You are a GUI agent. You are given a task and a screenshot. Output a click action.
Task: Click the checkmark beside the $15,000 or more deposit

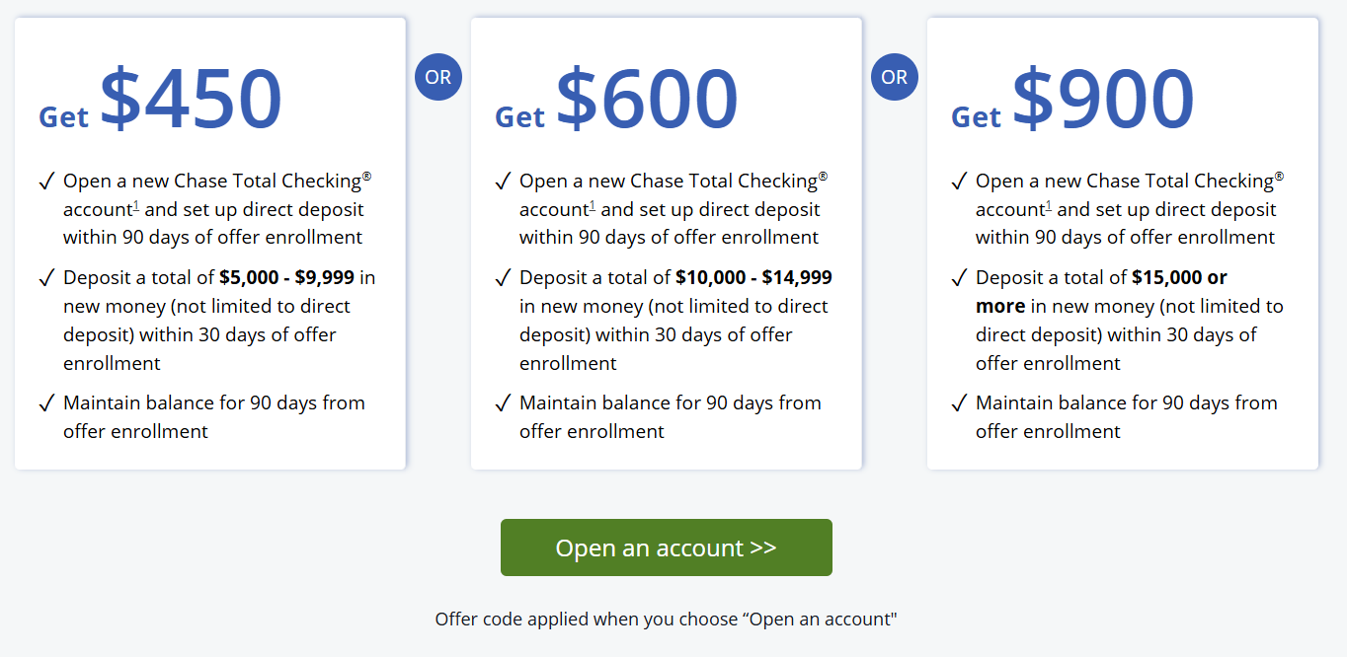[x=958, y=278]
